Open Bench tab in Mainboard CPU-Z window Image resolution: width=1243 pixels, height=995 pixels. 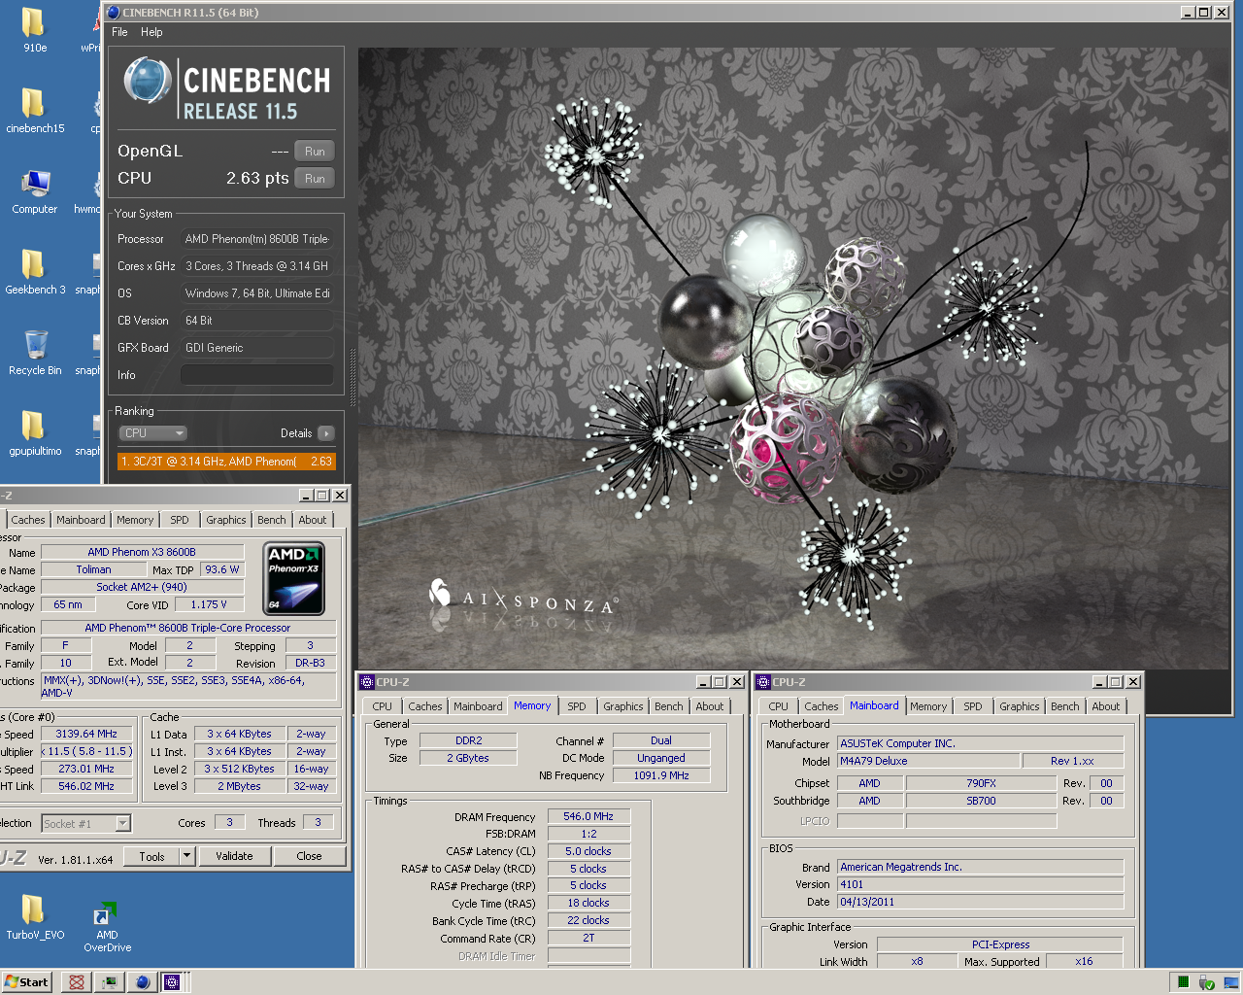tap(1064, 706)
